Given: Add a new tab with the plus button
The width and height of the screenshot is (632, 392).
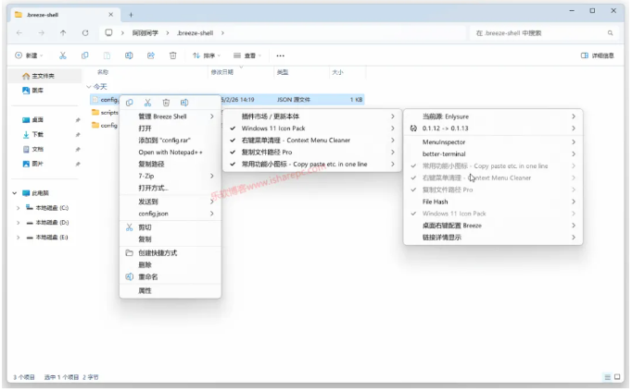Looking at the screenshot, I should pyautogui.click(x=131, y=15).
